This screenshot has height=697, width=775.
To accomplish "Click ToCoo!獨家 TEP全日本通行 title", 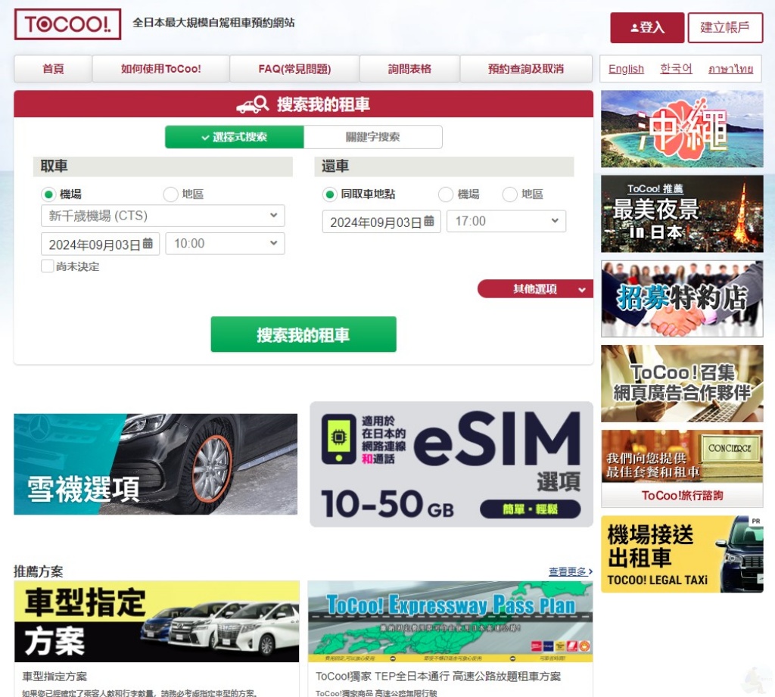I will [x=438, y=677].
